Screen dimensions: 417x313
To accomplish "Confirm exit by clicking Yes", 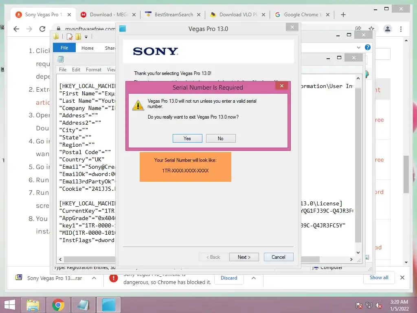I will click(x=187, y=139).
